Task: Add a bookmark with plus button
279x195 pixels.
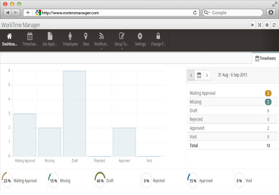Action: 28,13
